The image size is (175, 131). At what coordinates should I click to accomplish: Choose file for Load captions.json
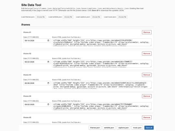(x=96, y=17)
